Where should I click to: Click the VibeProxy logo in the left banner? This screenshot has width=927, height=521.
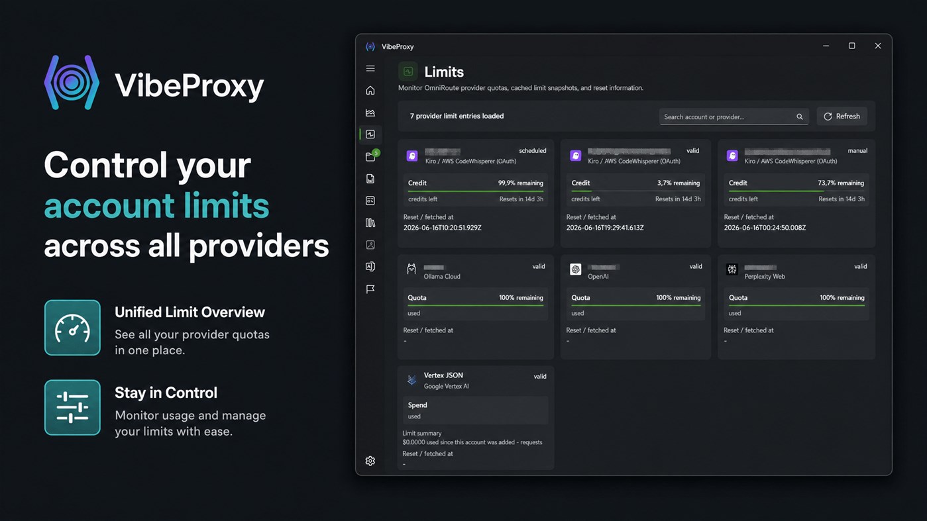(72, 83)
